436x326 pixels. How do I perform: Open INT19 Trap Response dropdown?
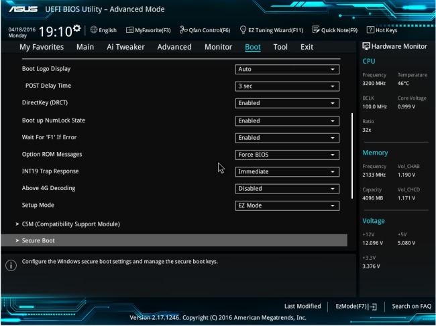[287, 172]
